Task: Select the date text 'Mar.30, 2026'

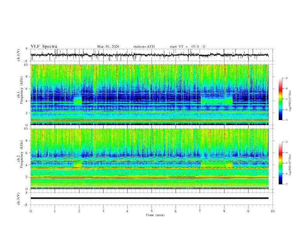Action: [108, 46]
